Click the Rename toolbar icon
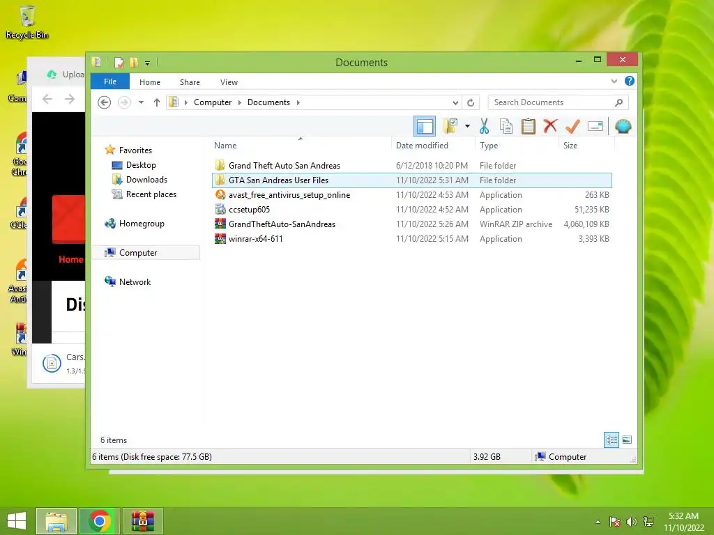Screen dimensions: 714x535 [595, 126]
